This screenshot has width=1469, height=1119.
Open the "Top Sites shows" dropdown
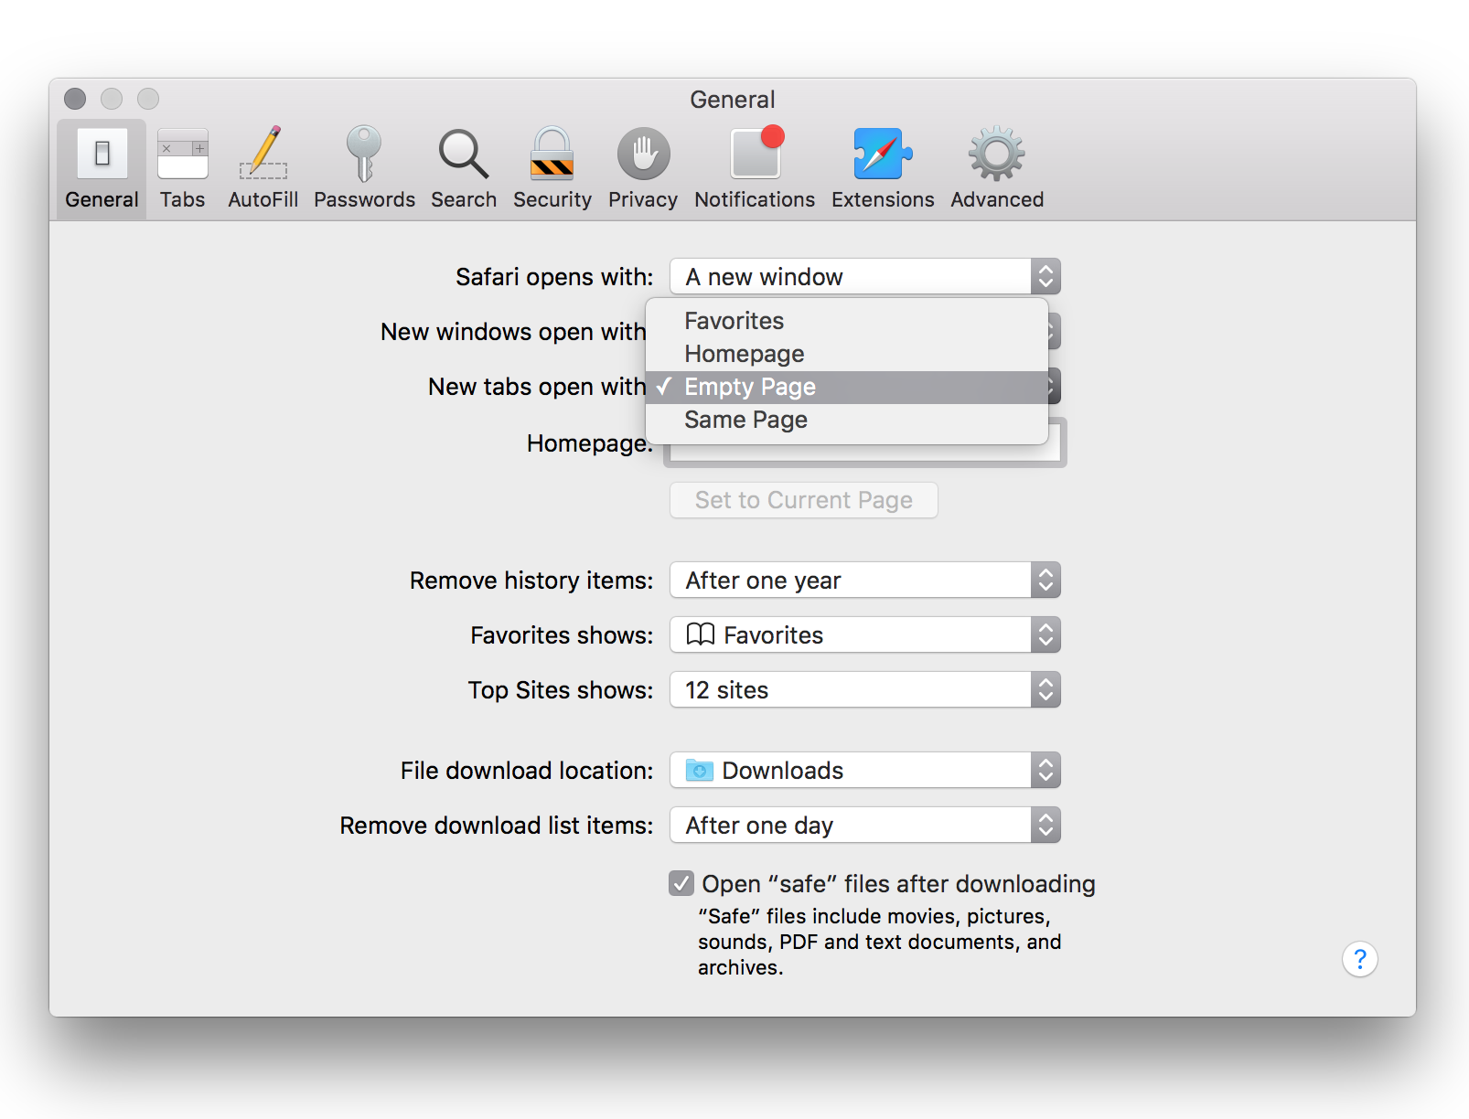865,689
